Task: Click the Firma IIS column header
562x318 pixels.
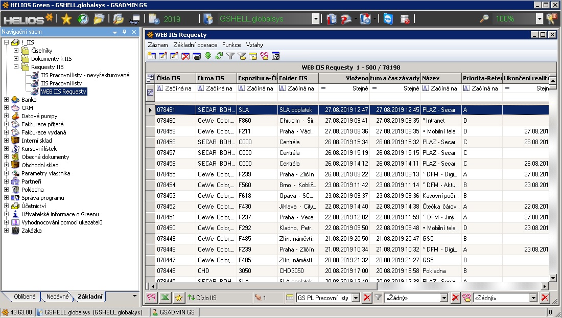Action: (x=217, y=78)
